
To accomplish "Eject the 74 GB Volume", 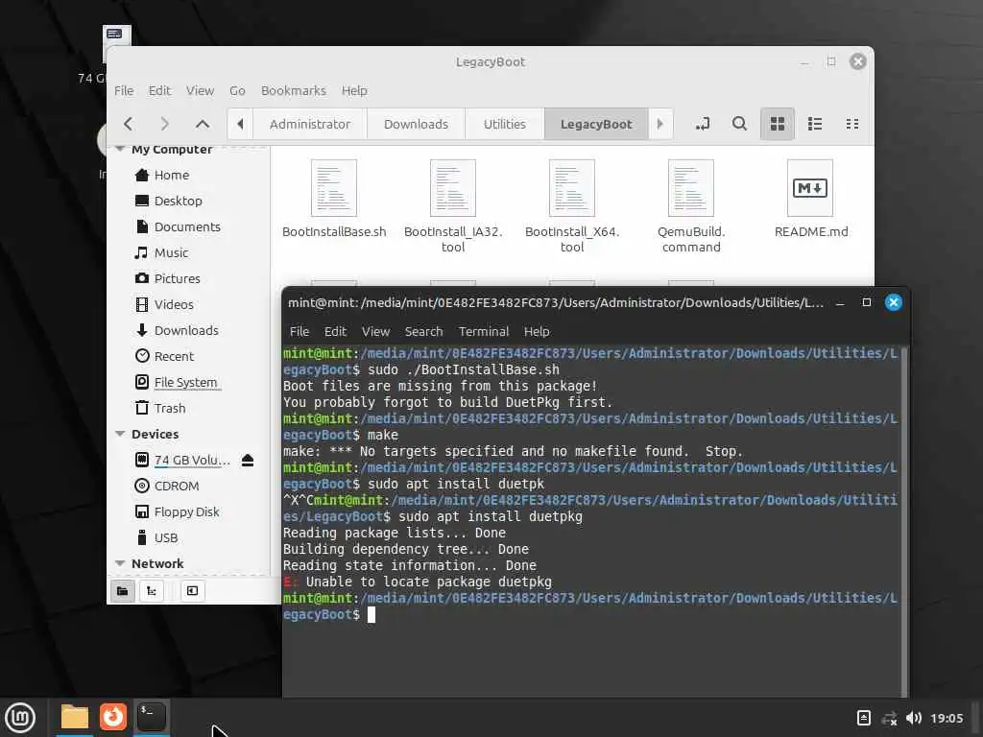I will tap(248, 460).
